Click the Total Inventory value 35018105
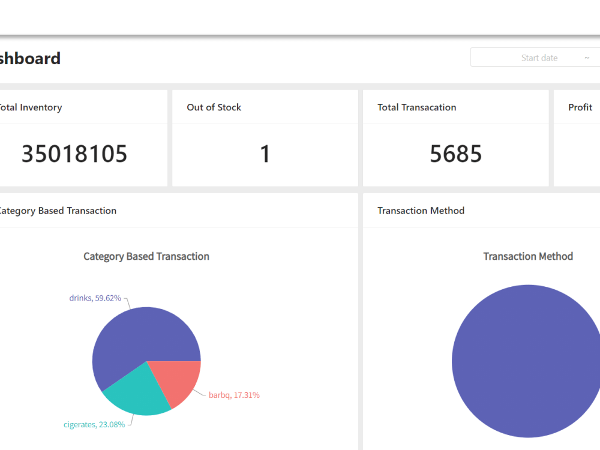The width and height of the screenshot is (600, 450). 74,154
